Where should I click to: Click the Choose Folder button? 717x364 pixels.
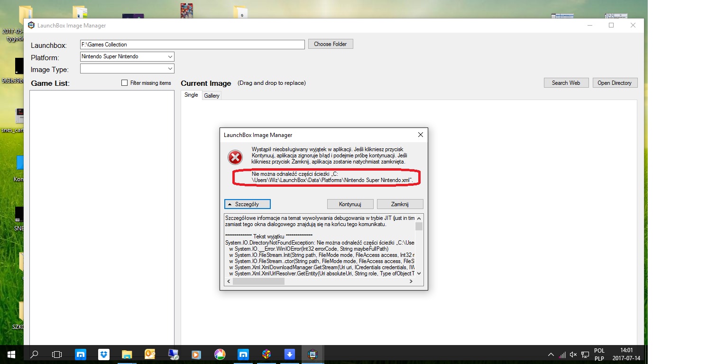tap(331, 44)
